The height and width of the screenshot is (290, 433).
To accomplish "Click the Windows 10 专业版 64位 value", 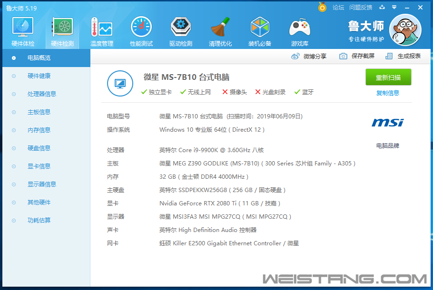I will (x=212, y=130).
